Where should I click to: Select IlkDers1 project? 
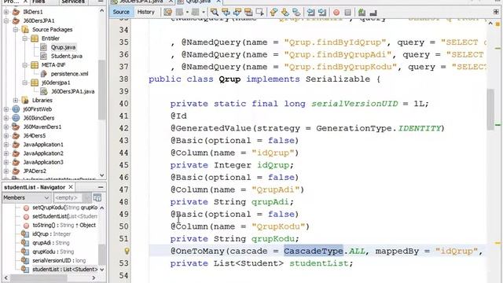pyautogui.click(x=33, y=12)
